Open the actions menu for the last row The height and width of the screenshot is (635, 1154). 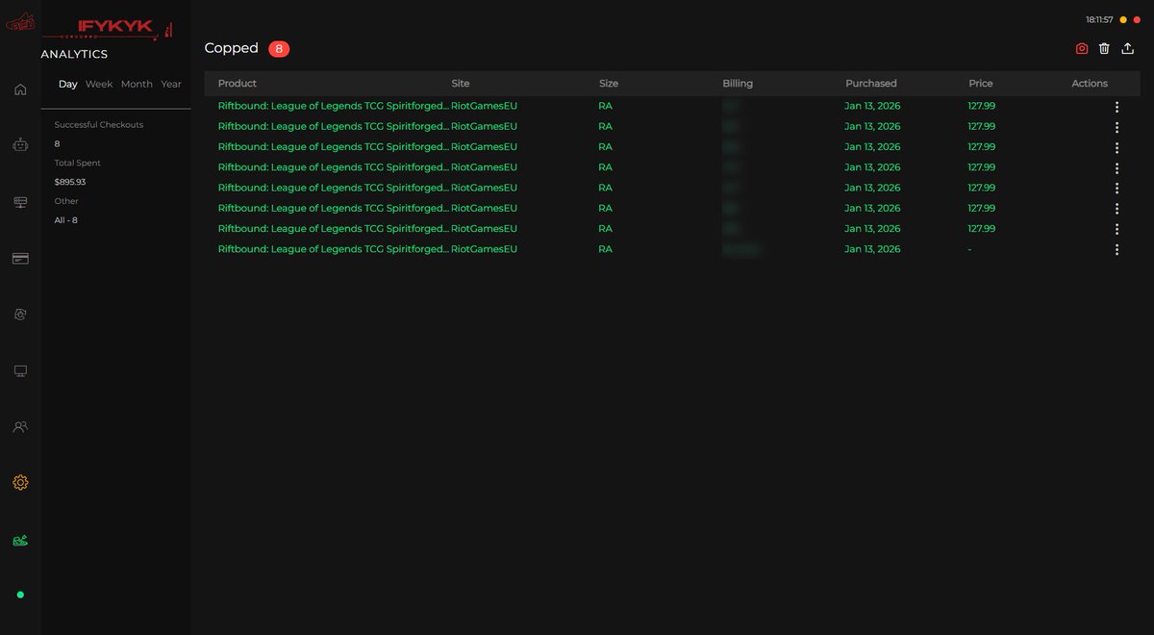1116,249
